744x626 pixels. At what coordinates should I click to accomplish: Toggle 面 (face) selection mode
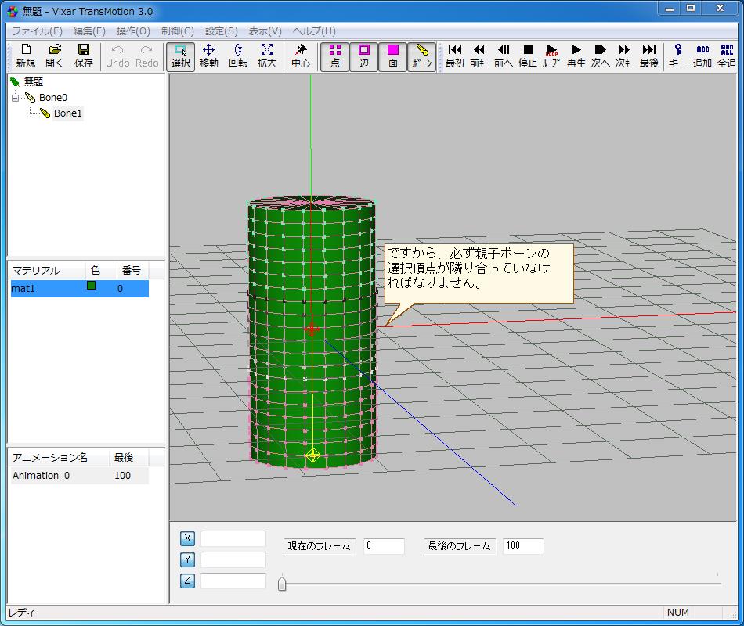click(392, 56)
